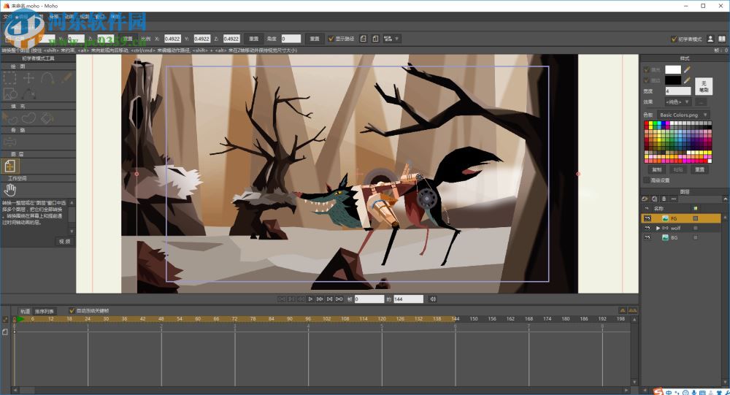Select the channels timeline tab
The image size is (730, 395).
pyautogui.click(x=25, y=310)
